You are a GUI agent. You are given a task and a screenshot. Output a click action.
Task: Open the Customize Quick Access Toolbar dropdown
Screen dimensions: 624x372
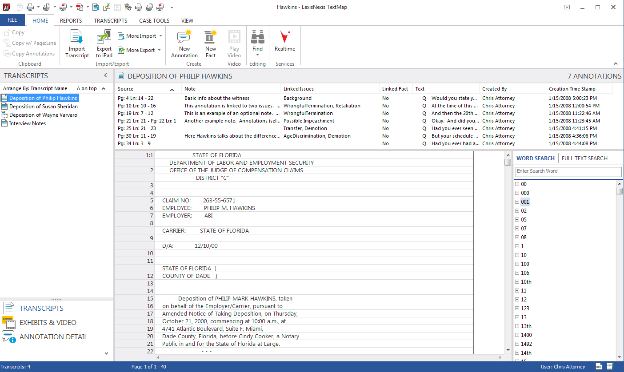click(172, 7)
